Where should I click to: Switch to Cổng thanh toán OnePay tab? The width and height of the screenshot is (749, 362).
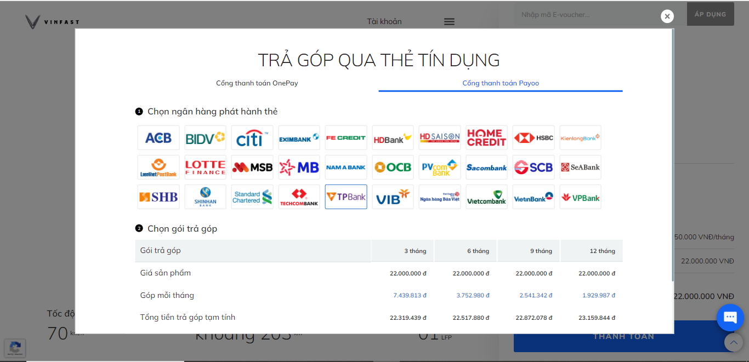point(257,83)
